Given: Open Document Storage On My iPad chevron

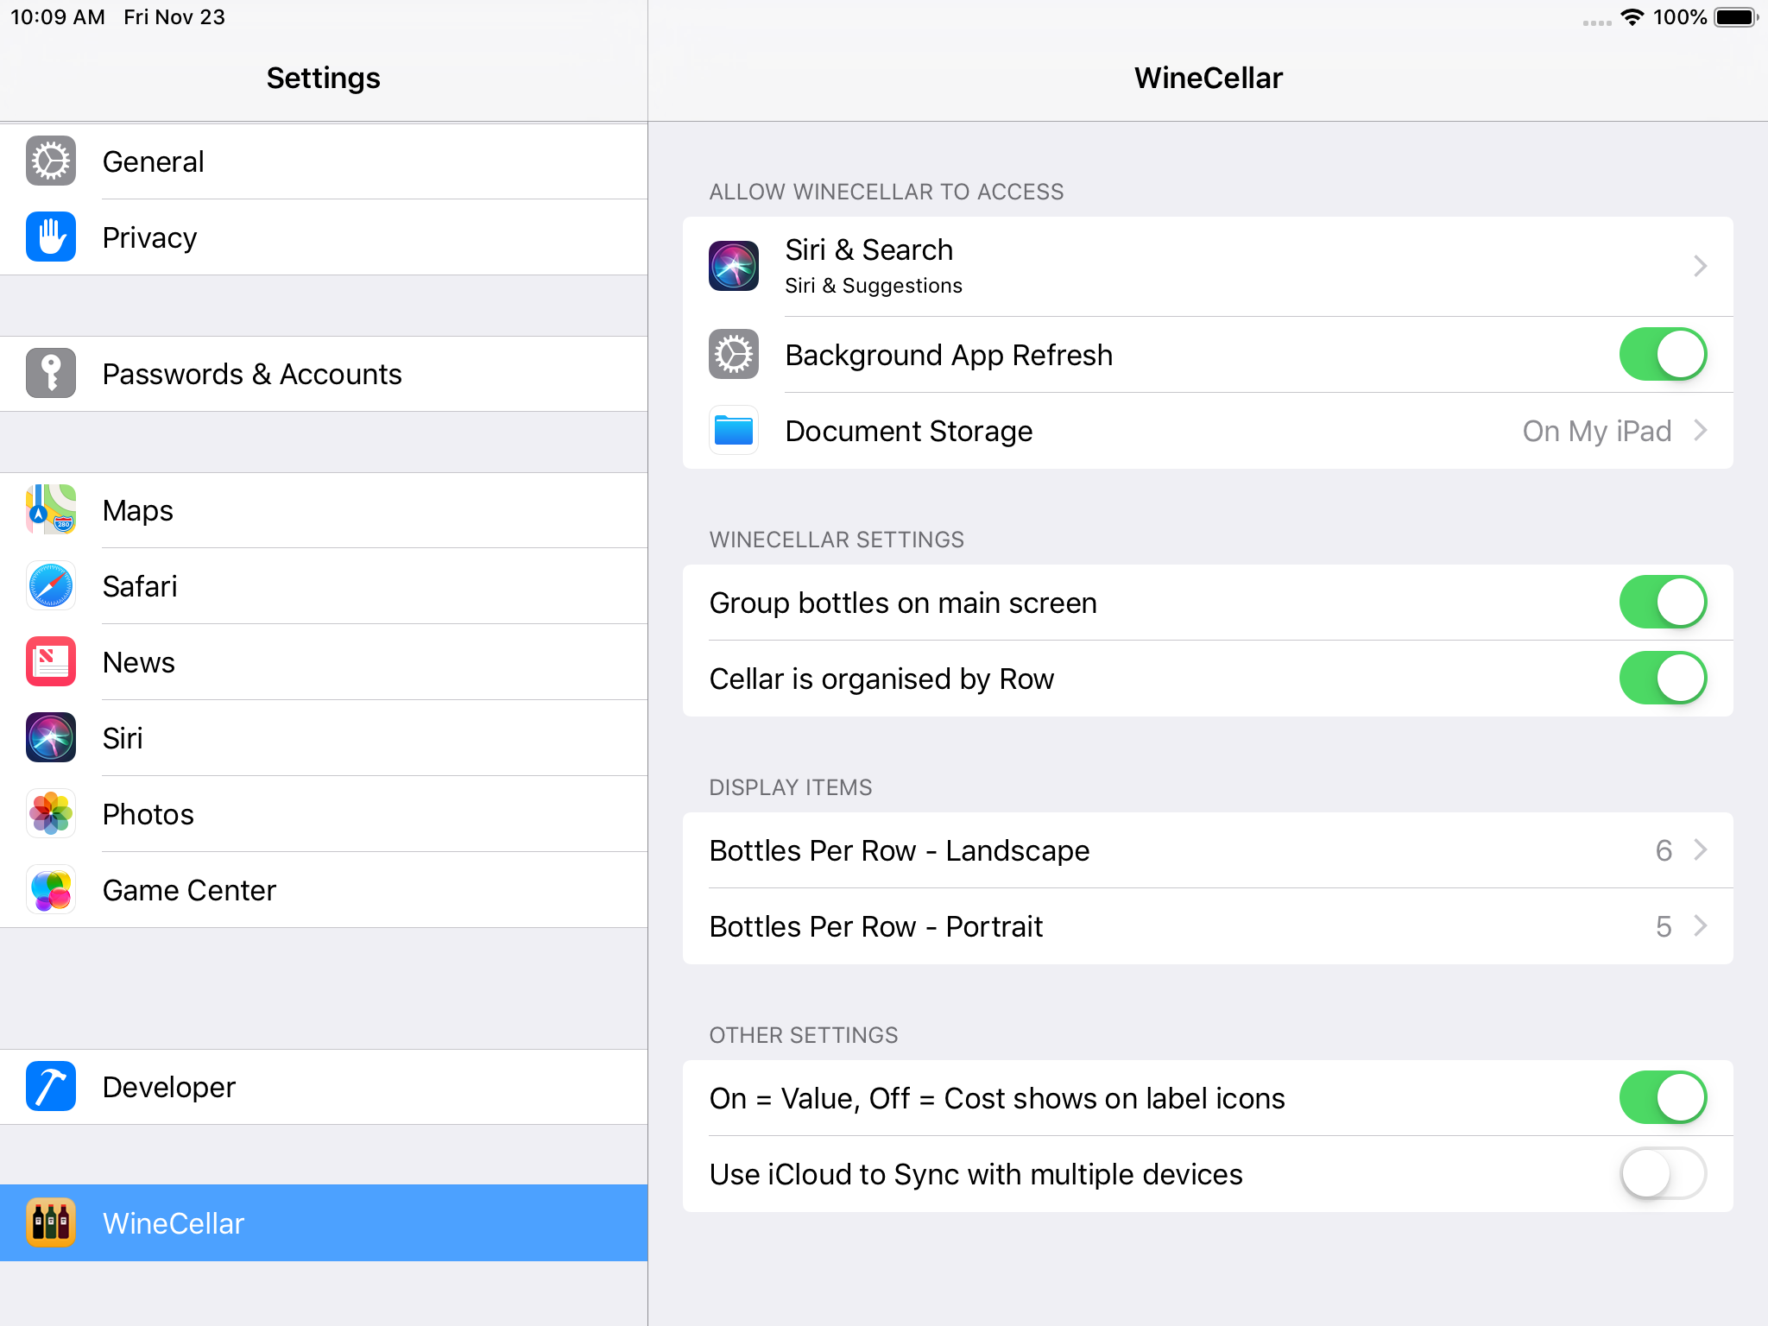Looking at the screenshot, I should tap(1700, 430).
